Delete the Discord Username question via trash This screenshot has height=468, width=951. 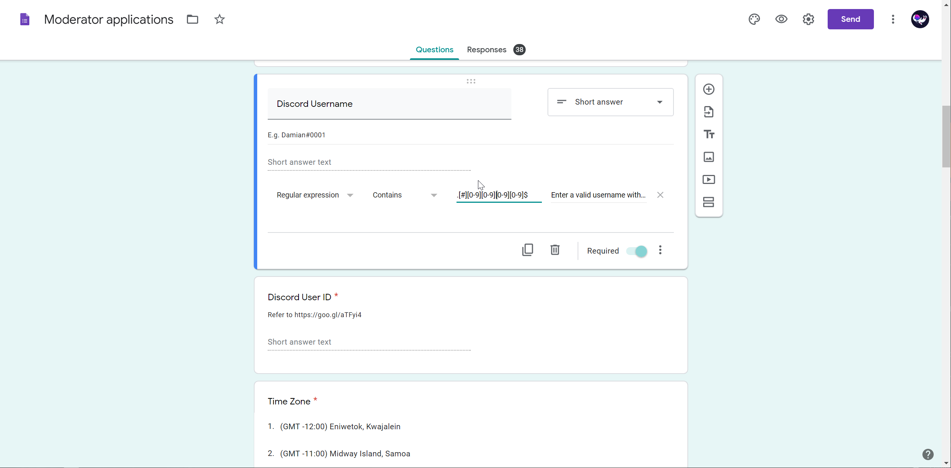(555, 250)
